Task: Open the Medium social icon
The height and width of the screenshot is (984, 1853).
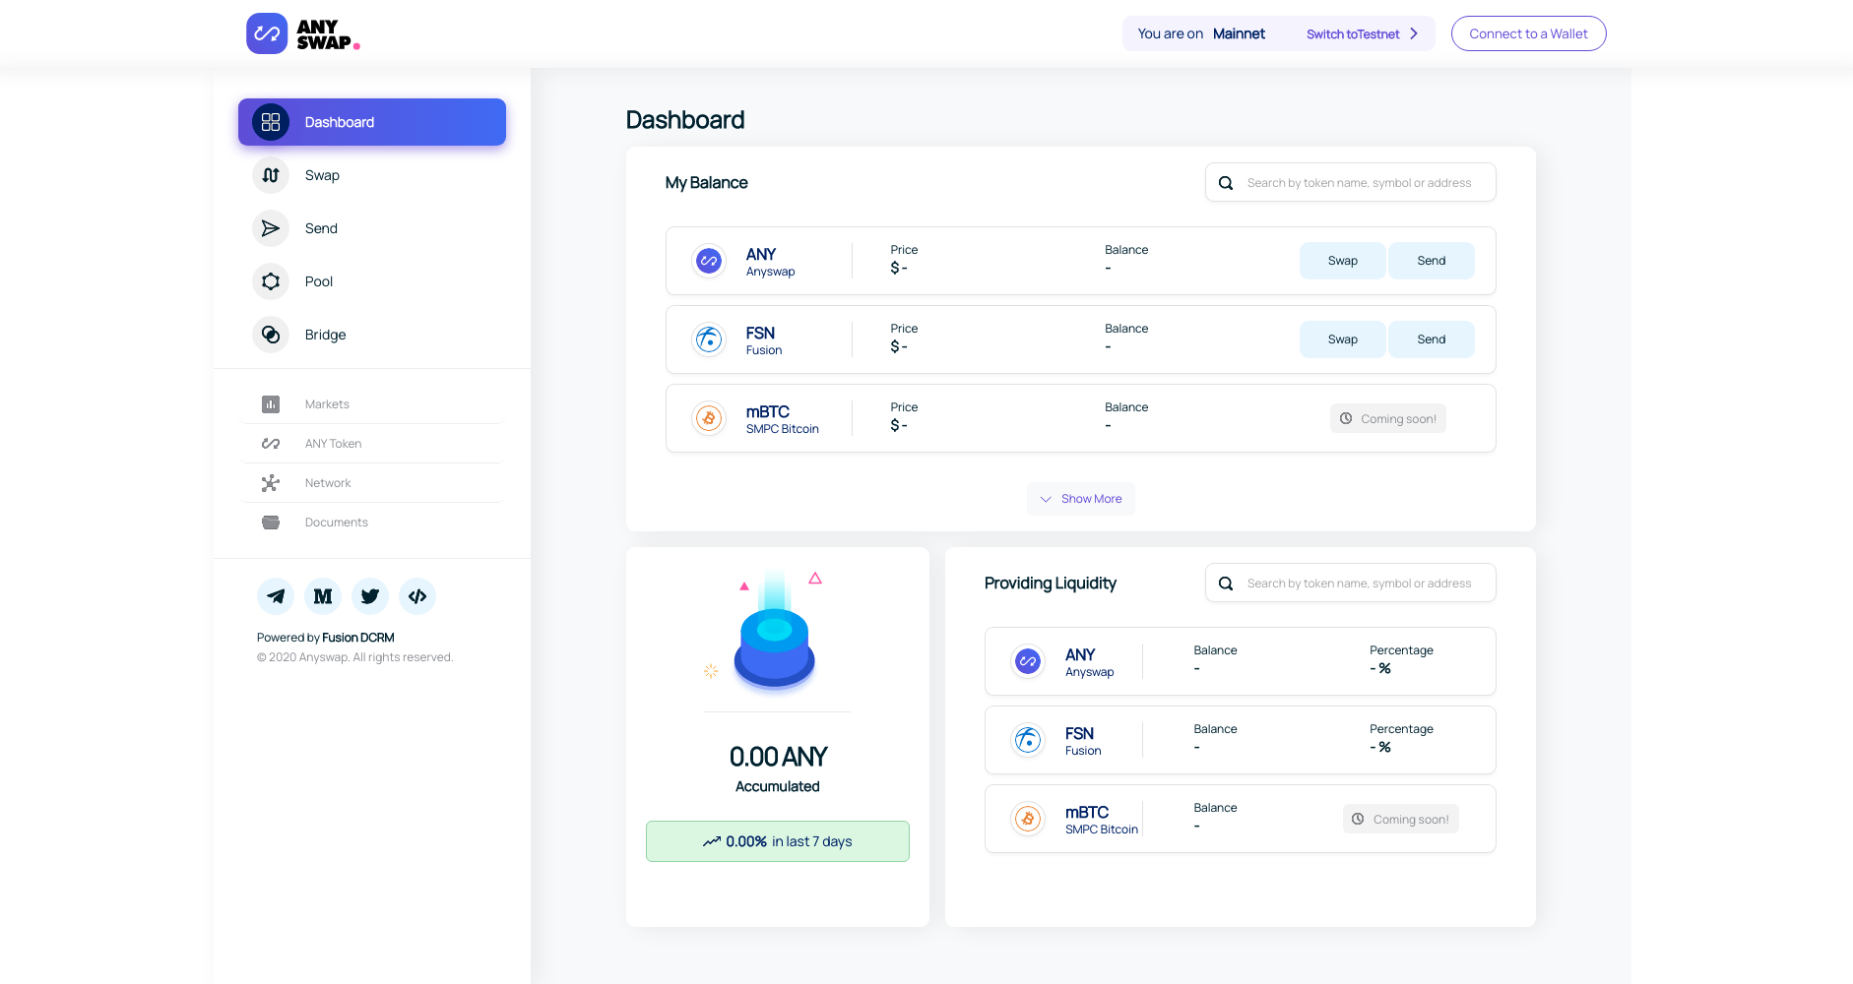Action: 323,596
